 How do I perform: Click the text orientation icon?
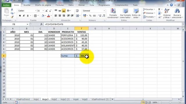click(x=69, y=11)
